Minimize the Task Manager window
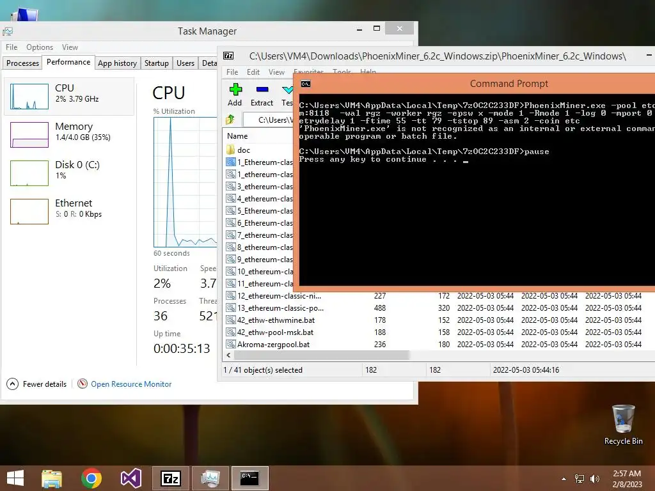 (x=359, y=29)
